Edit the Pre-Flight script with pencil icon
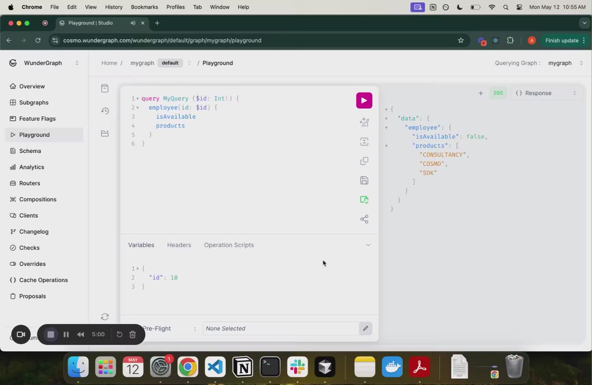The image size is (592, 385). tap(365, 328)
